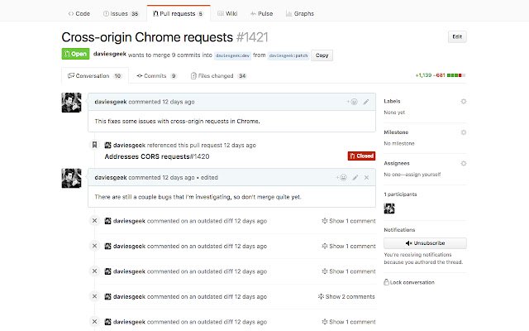This screenshot has height=331, width=529.
Task: Open the referenced pull request Addresses CORS requests #1420
Action: coord(157,156)
